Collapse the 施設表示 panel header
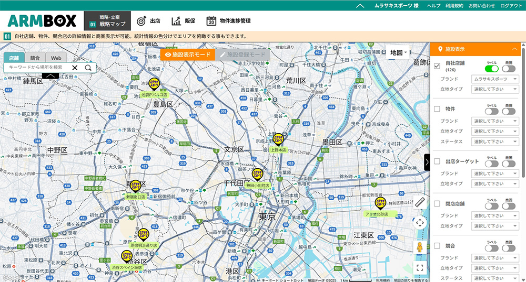The height and width of the screenshot is (282, 526). tap(514, 49)
